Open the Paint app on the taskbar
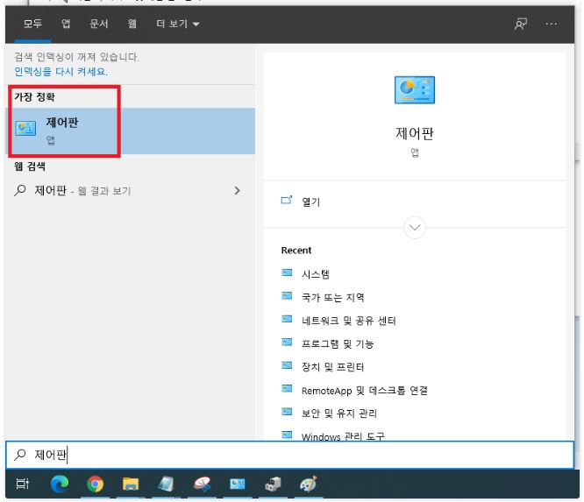This screenshot has width=584, height=502. point(309,484)
